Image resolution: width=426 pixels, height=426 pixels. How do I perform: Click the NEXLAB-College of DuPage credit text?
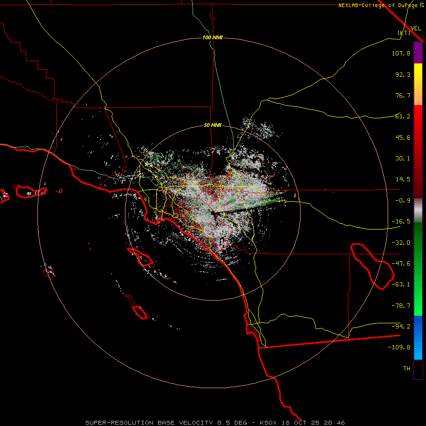point(381,5)
